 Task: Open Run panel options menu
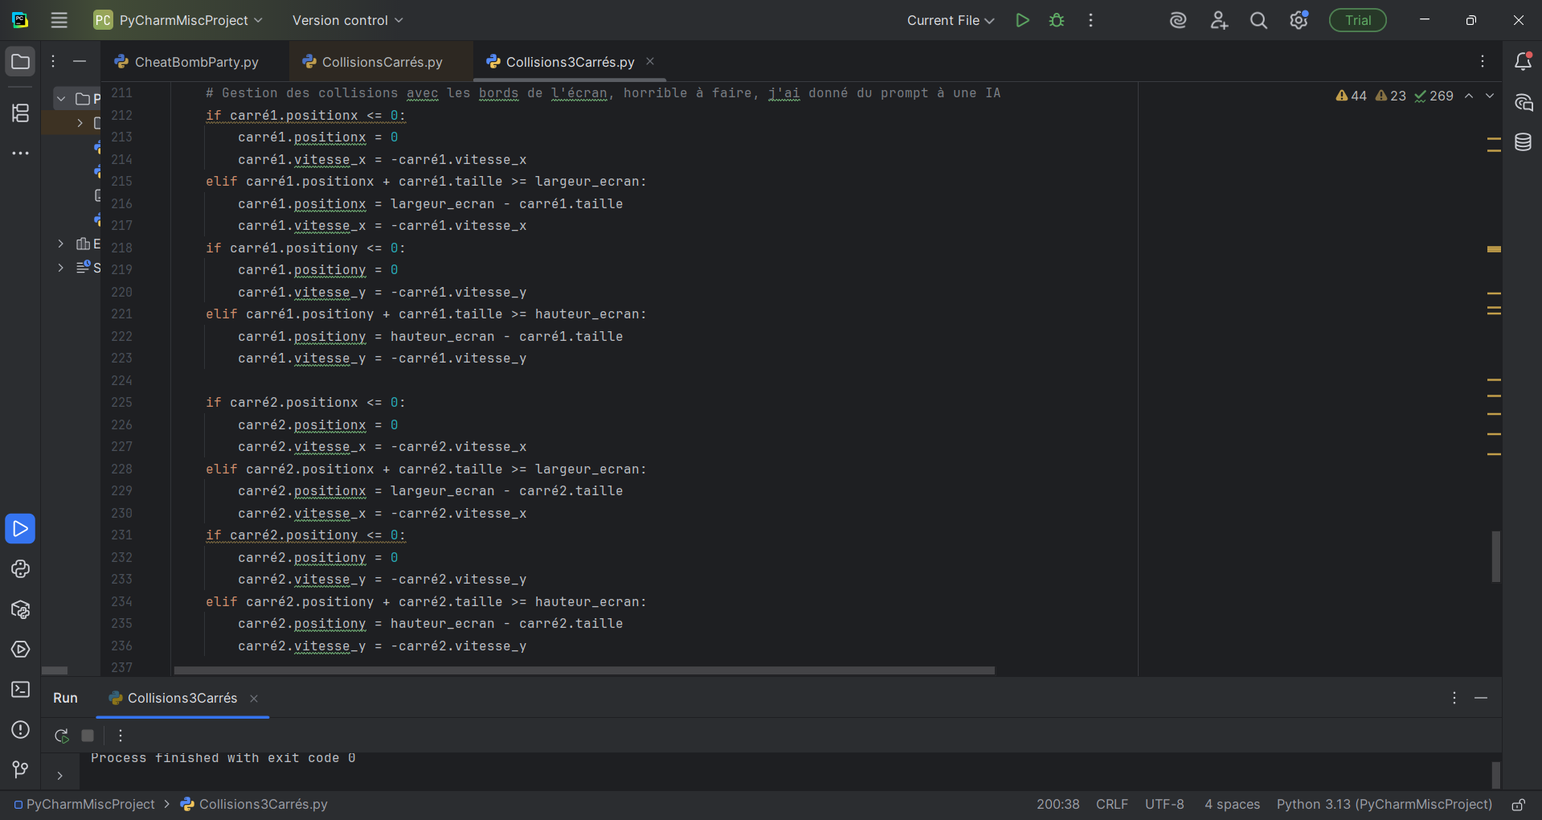point(1454,698)
